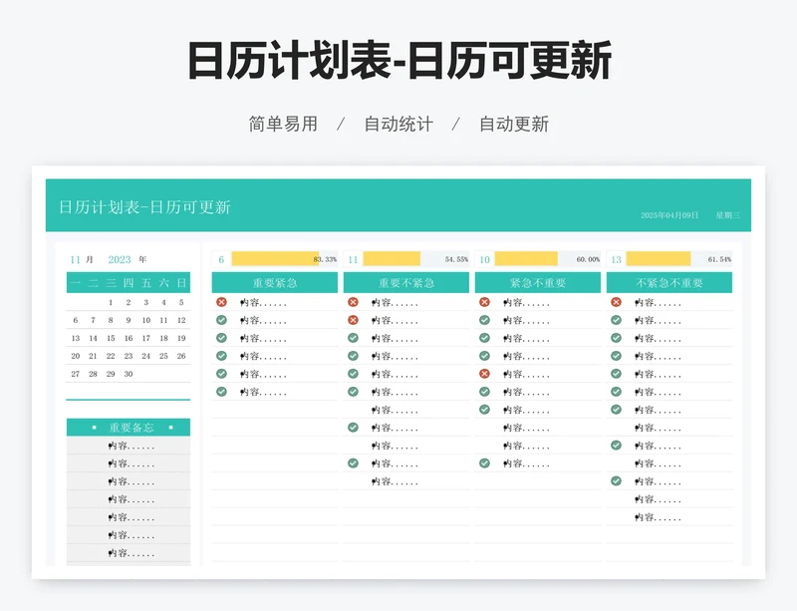Select date 29 in the calendar
The image size is (797, 611).
click(111, 374)
